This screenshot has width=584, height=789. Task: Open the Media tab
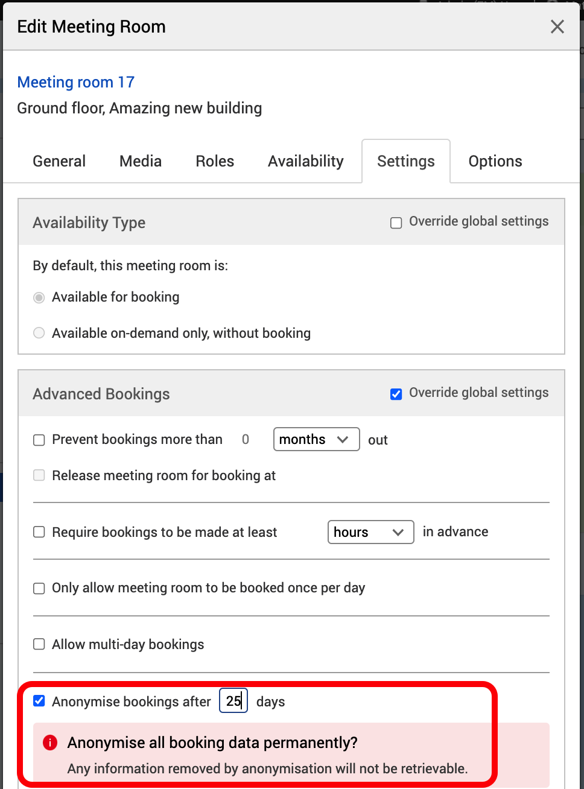141,161
